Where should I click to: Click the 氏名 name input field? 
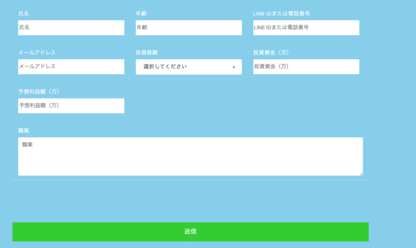71,28
